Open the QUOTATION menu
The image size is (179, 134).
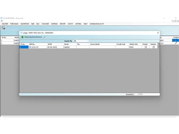(25, 24)
